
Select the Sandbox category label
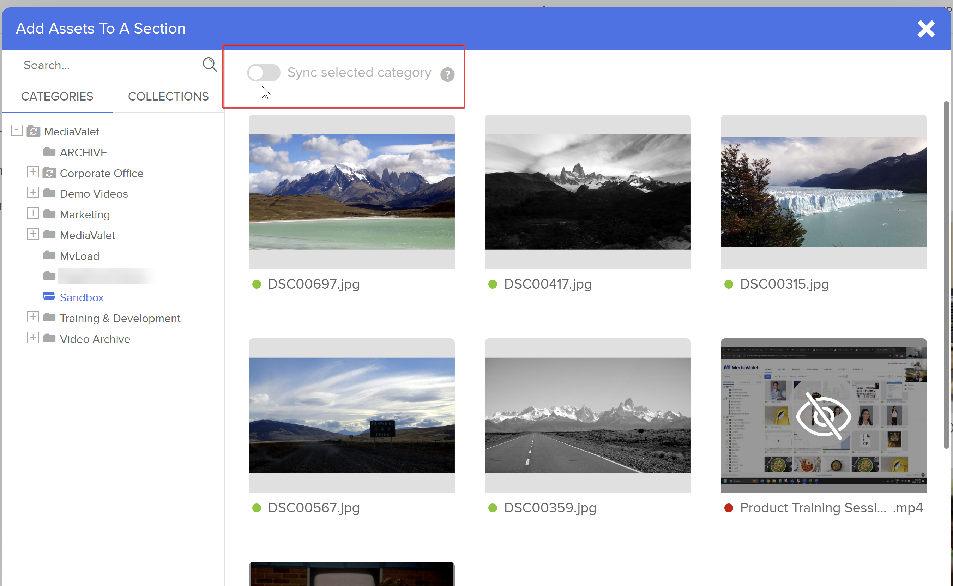[x=82, y=298]
